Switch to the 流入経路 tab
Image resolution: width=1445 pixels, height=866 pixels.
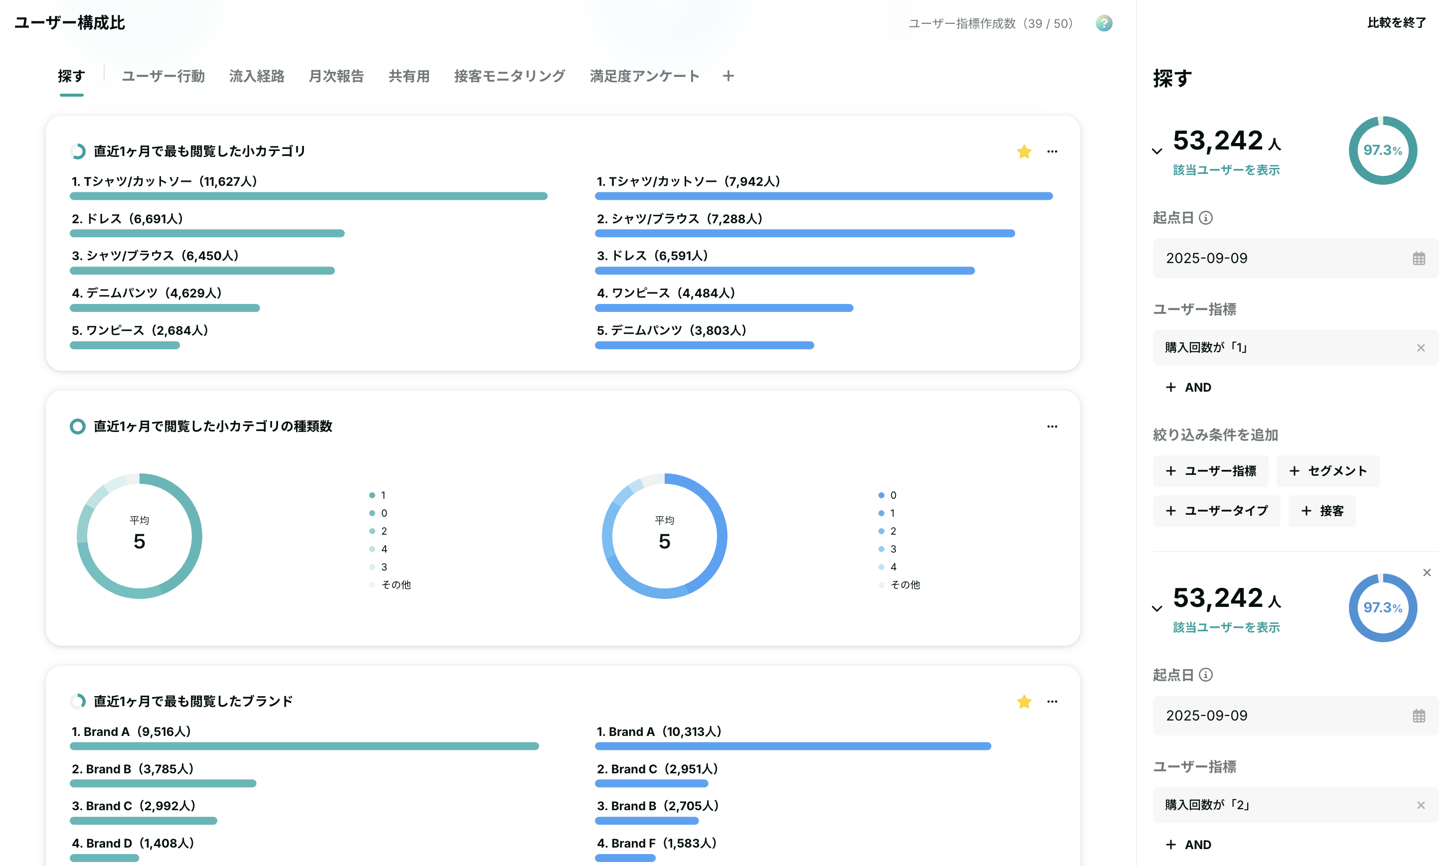click(x=257, y=76)
